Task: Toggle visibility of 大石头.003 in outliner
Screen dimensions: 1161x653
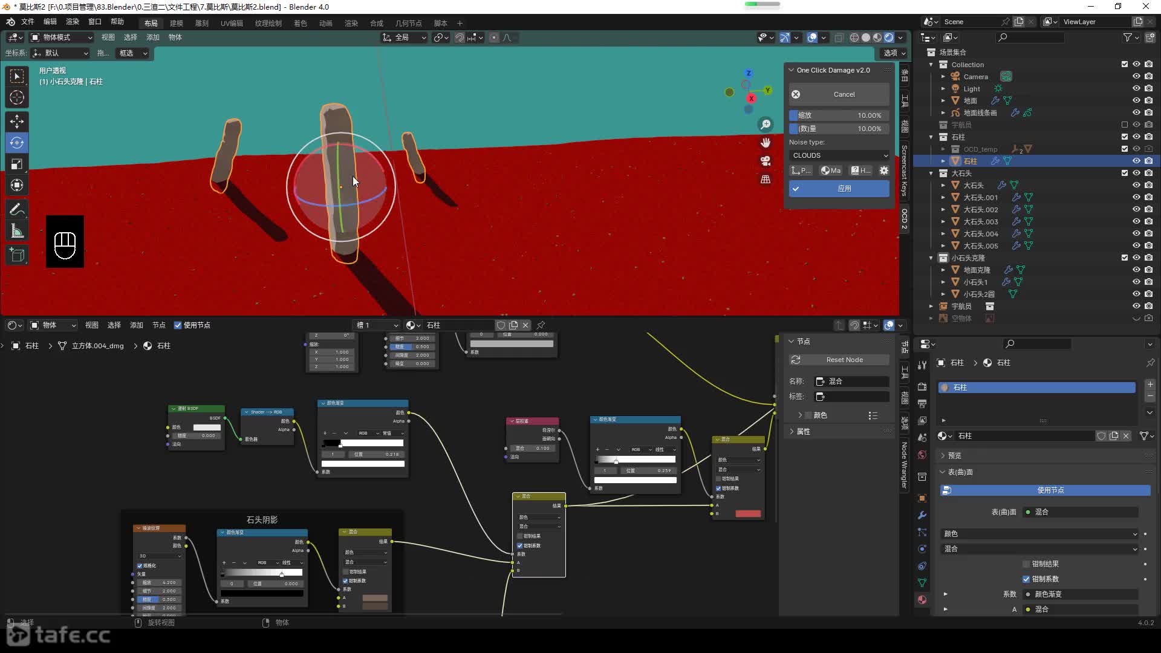Action: pos(1136,222)
